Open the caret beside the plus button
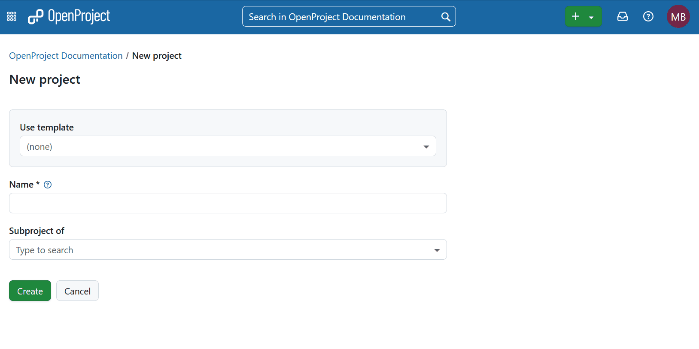Screen dimensions: 699x349 tap(591, 17)
